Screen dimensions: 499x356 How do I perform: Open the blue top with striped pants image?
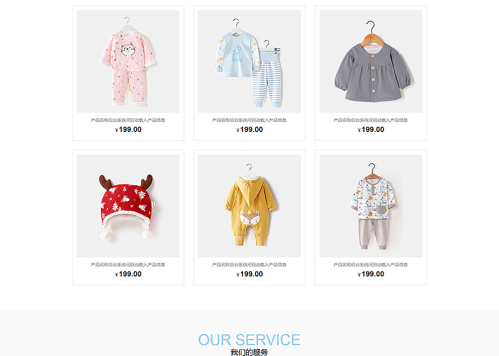pos(249,61)
